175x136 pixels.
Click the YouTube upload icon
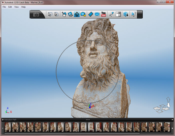103,14
